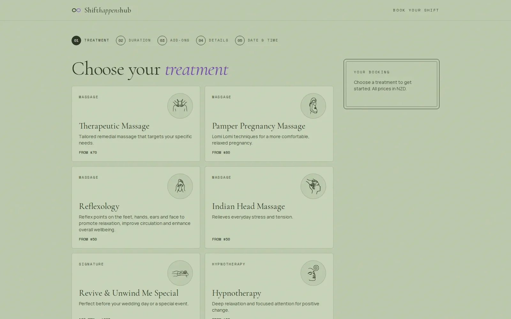This screenshot has width=511, height=319.
Task: Click the 'FROM $80' price text
Action: click(221, 152)
